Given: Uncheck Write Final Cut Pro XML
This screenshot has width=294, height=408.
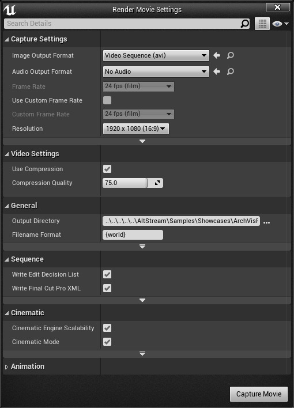Looking at the screenshot, I should click(107, 288).
